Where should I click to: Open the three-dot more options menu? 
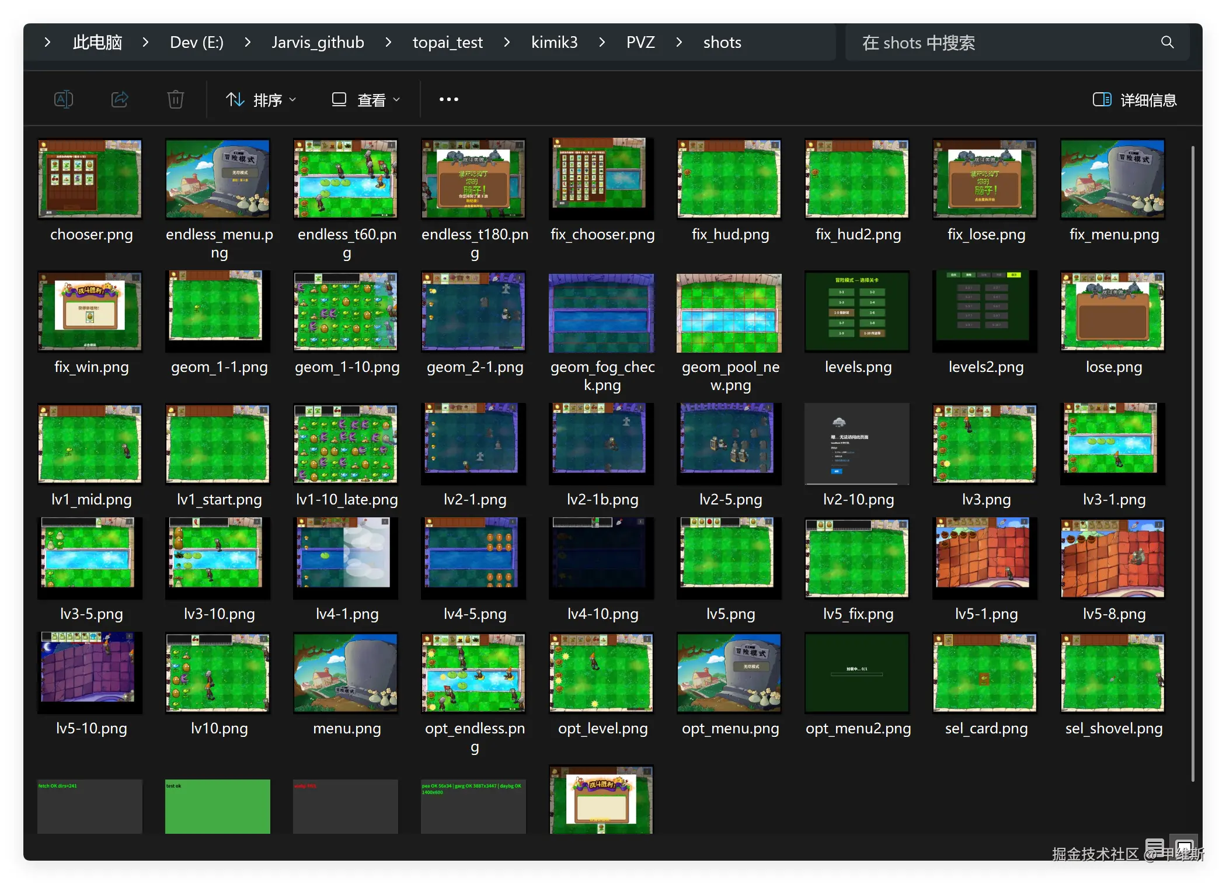click(x=449, y=99)
